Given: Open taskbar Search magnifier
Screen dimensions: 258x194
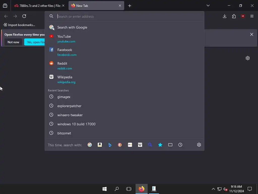Looking at the screenshot, I should tap(117, 189).
